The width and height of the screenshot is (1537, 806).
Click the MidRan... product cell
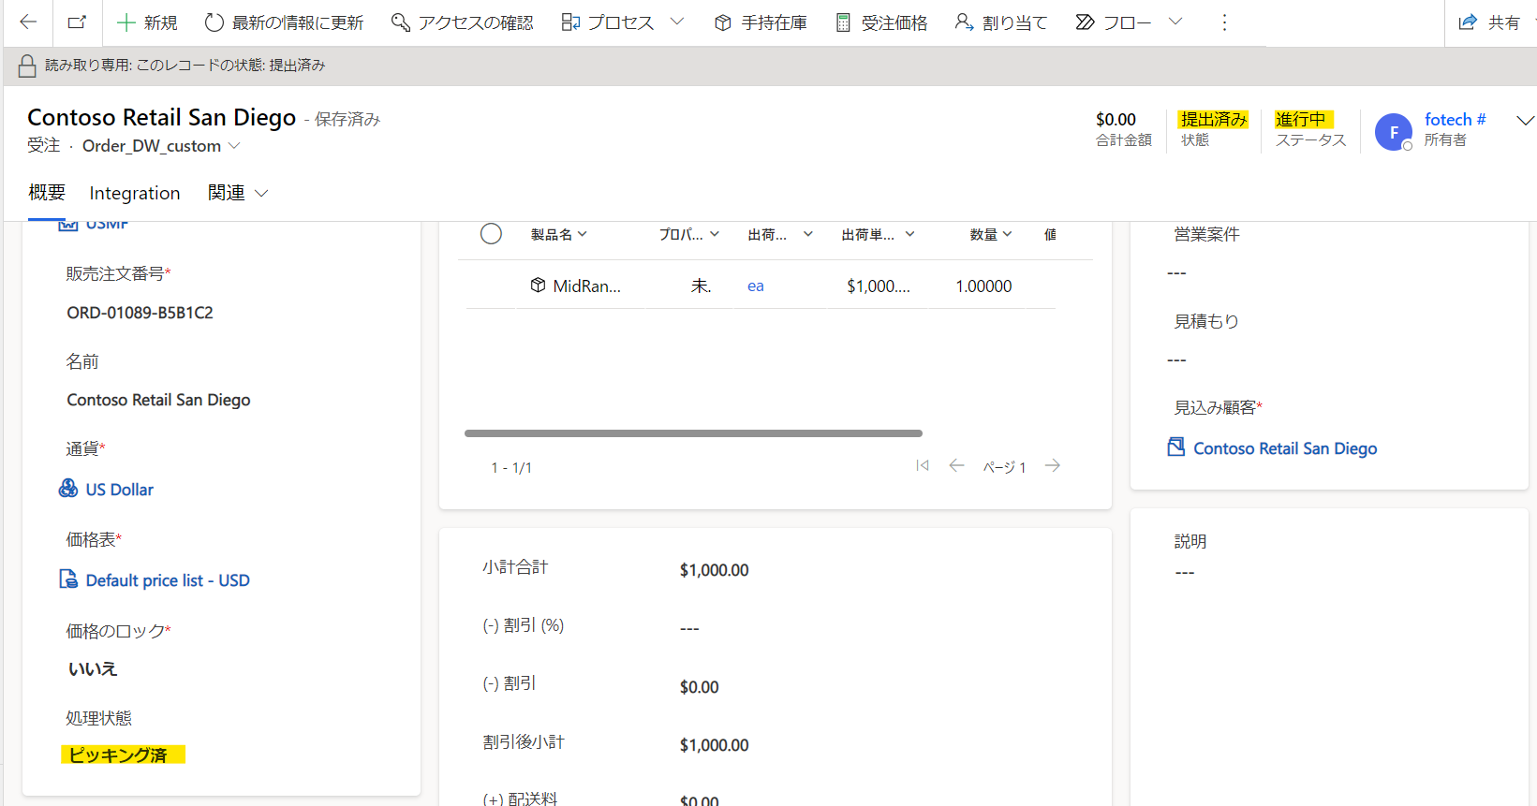coord(586,286)
